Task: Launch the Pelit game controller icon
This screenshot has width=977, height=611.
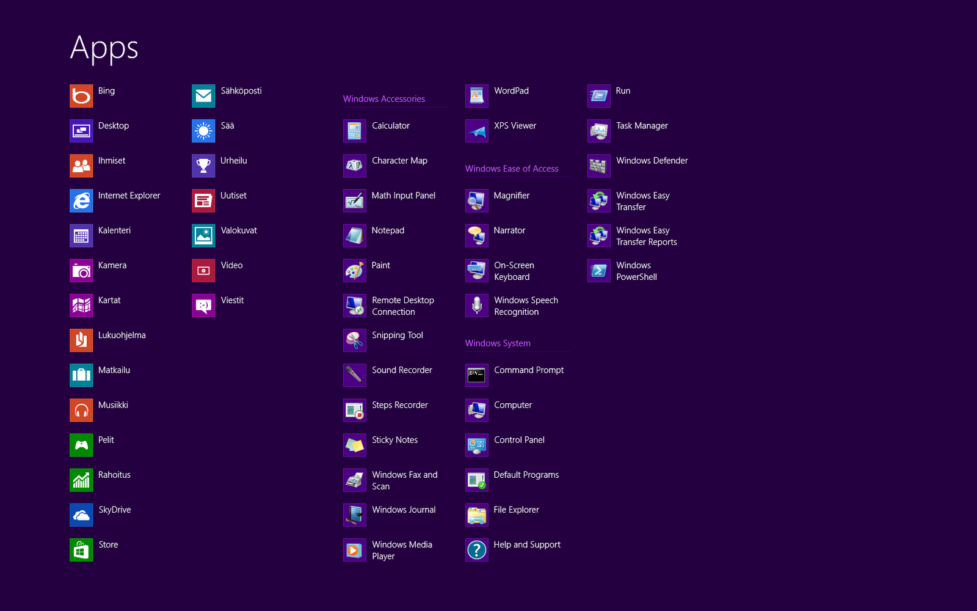Action: (x=81, y=444)
